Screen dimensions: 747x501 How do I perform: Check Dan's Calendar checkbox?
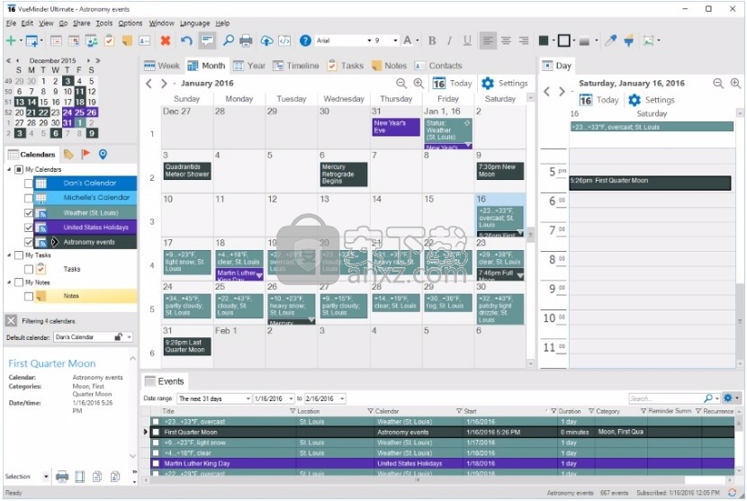(x=29, y=183)
